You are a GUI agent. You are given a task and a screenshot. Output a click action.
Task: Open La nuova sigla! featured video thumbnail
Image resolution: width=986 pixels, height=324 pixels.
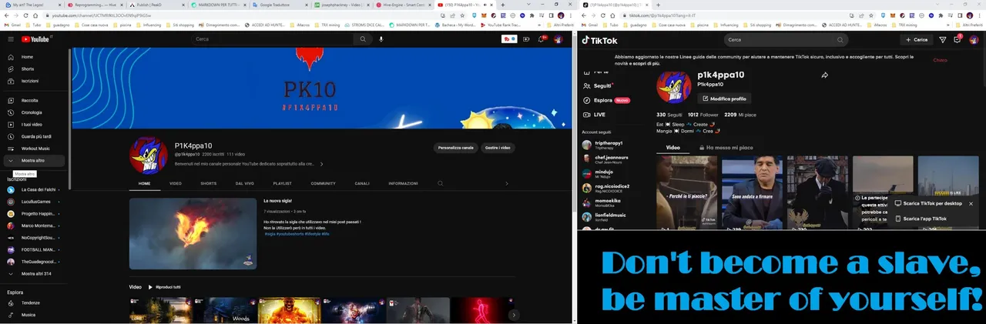(193, 233)
